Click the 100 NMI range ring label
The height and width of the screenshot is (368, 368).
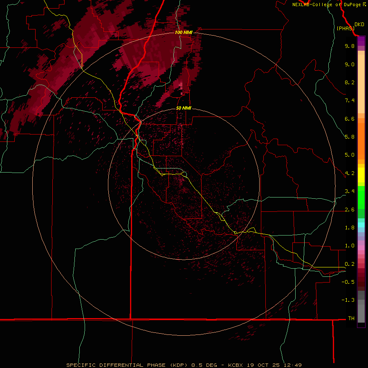point(184,32)
